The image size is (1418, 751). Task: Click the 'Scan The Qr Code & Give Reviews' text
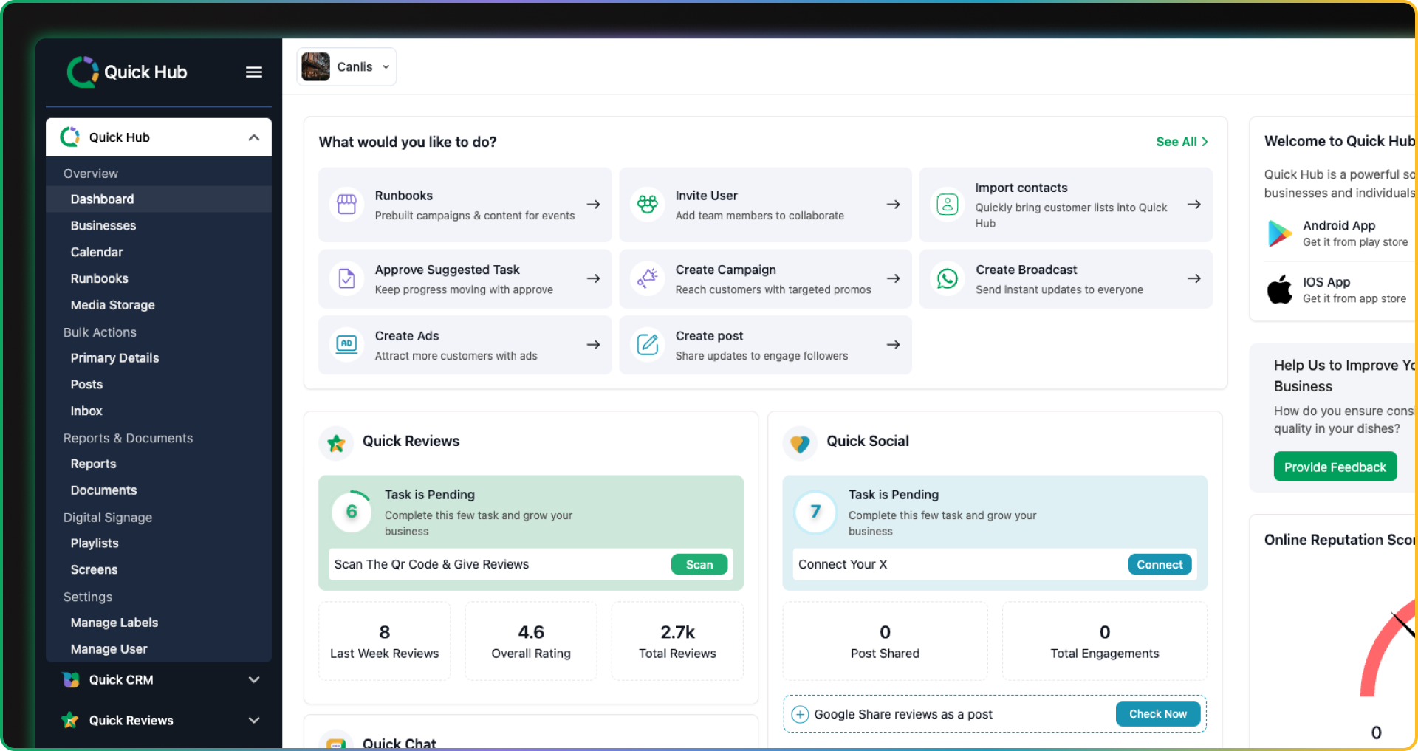[x=431, y=564]
